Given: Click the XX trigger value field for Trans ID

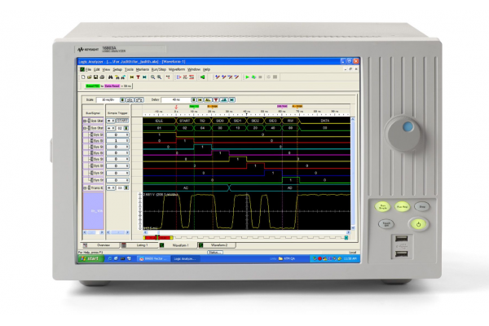Looking at the screenshot, I should (120, 187).
